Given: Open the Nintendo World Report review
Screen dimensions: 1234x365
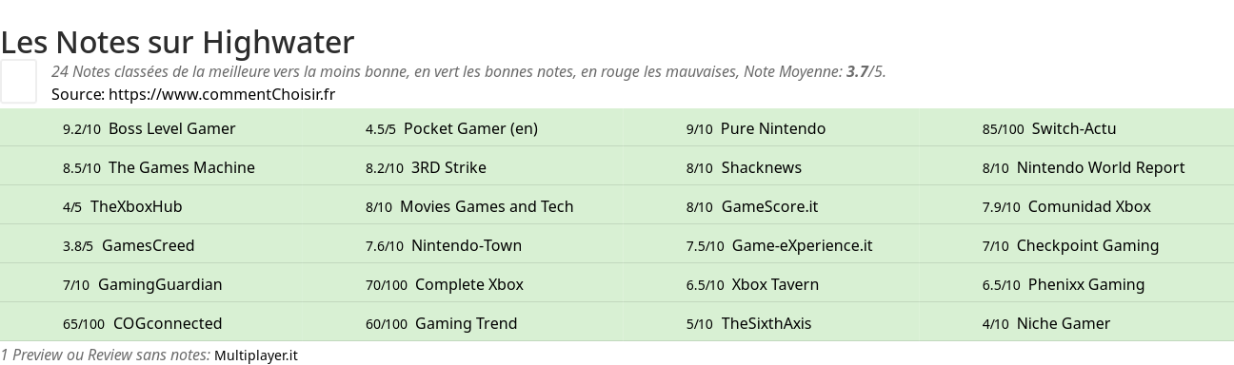Looking at the screenshot, I should pos(1101,167).
